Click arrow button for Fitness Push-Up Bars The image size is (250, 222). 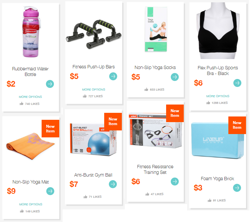click(113, 76)
